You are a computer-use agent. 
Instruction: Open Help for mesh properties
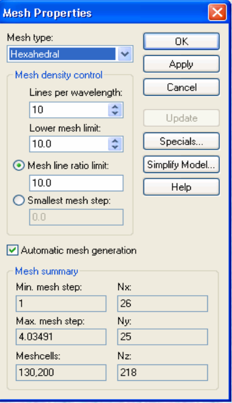(x=181, y=187)
